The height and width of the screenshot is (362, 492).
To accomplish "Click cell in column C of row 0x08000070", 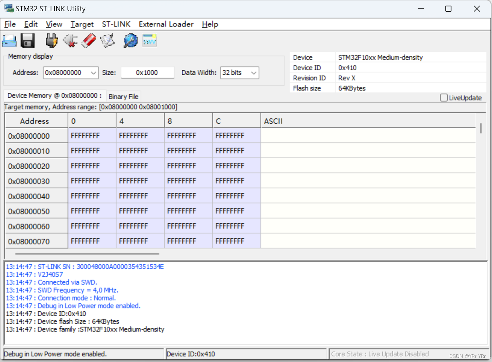I will tap(237, 241).
